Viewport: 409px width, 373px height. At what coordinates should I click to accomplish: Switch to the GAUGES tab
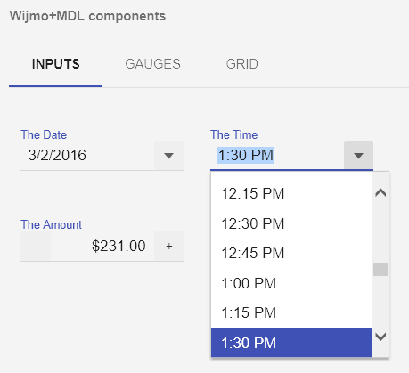[152, 64]
